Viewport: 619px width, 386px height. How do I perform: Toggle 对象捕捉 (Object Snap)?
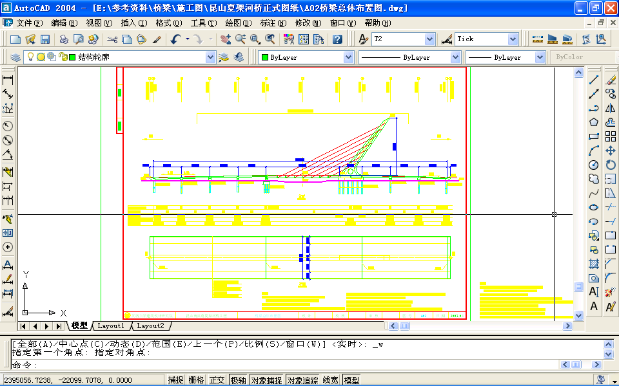[266, 380]
